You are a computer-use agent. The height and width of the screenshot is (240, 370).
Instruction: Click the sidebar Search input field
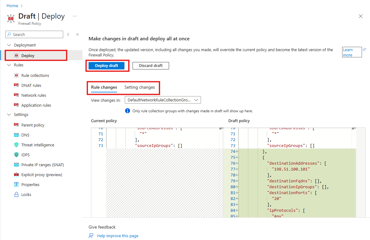point(34,34)
